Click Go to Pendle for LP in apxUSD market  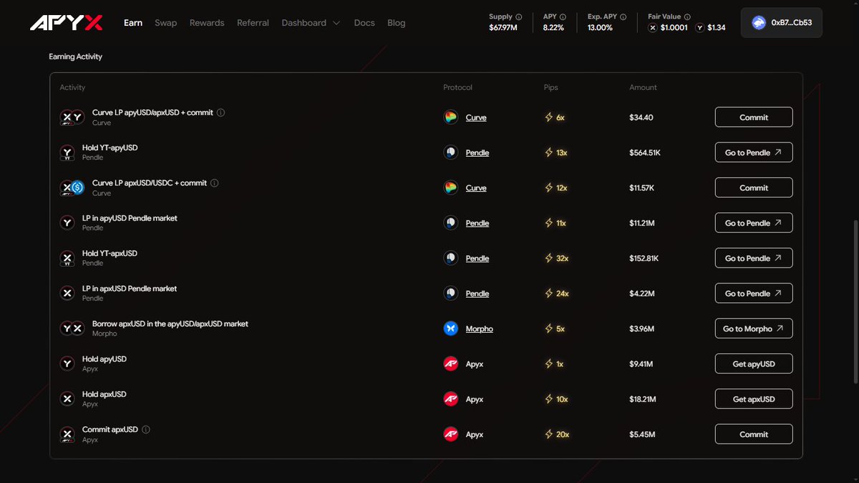(x=754, y=293)
